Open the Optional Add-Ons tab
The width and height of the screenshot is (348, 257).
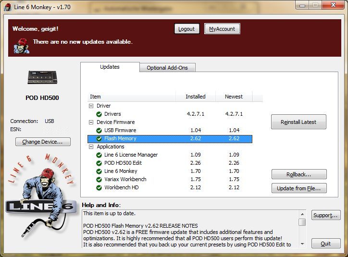[x=167, y=68]
